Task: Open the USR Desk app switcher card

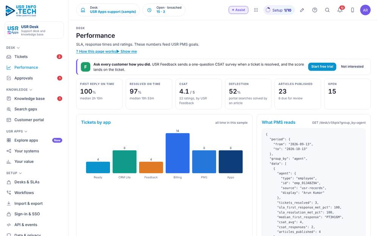Action: 34,30
